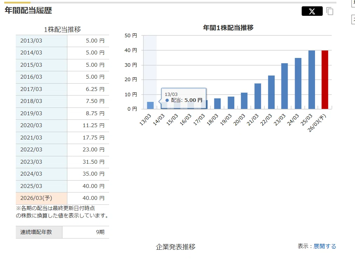Click the 25/03 bar in the chart
This screenshot has height=261, width=355.
312,80
